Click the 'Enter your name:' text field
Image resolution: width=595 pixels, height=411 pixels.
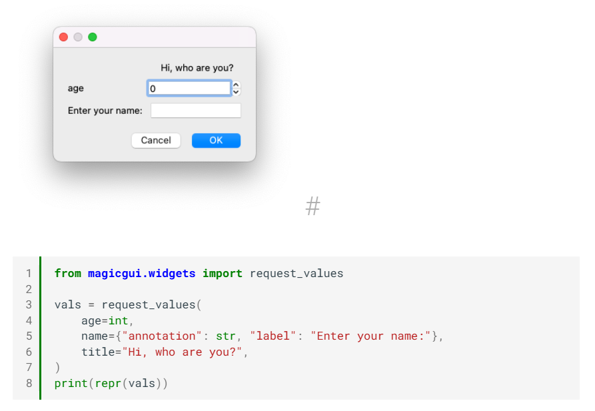click(x=195, y=110)
